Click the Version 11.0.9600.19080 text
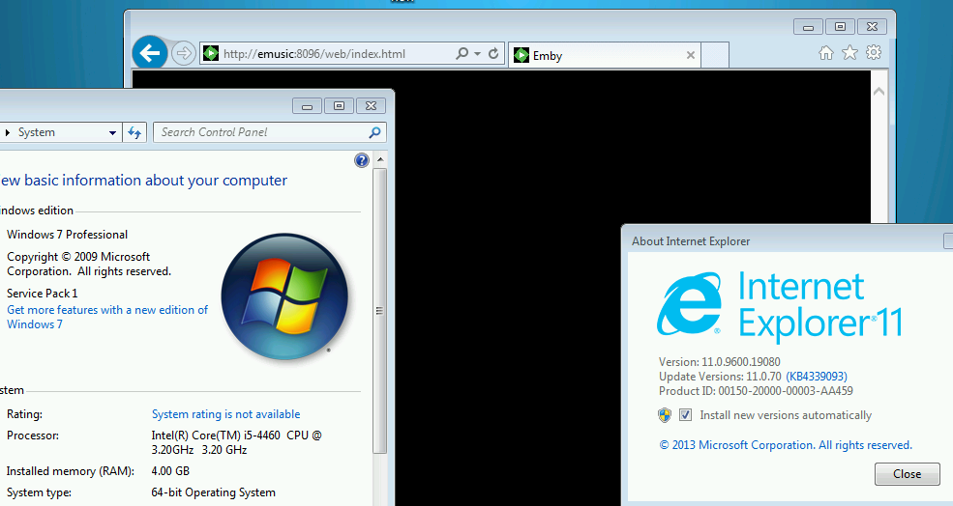The image size is (953, 506). (x=720, y=362)
